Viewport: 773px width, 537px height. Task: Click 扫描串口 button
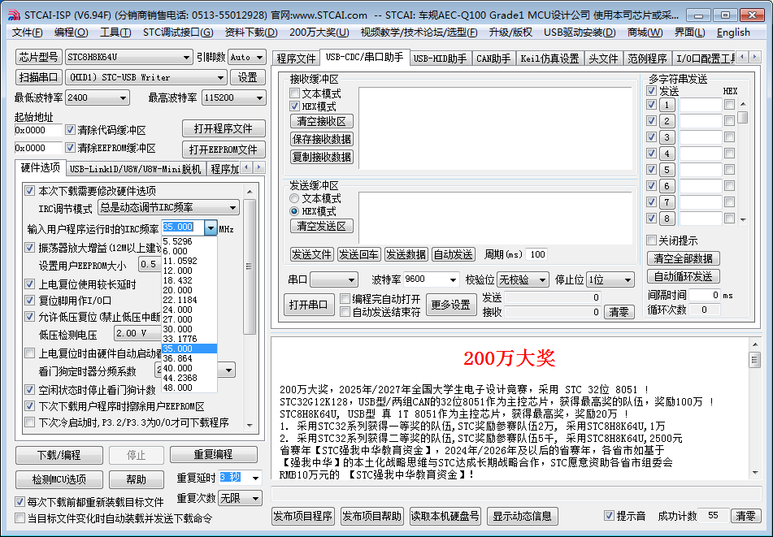click(x=38, y=77)
